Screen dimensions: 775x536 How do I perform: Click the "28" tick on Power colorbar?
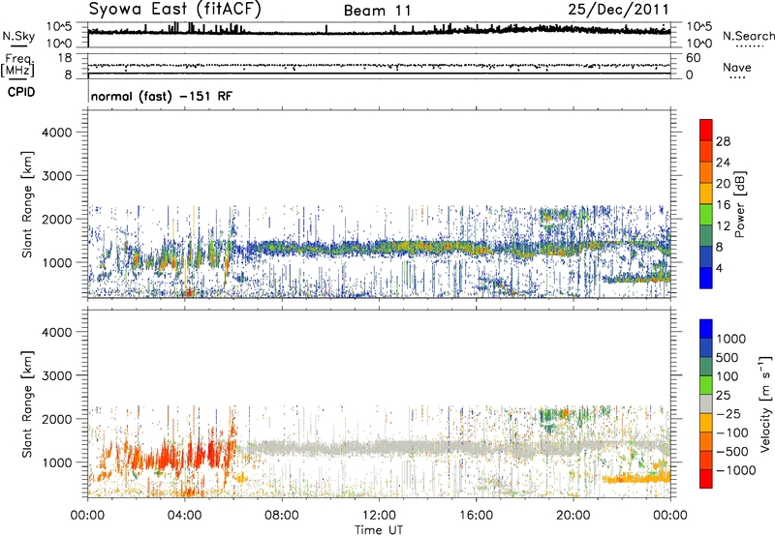(723, 141)
